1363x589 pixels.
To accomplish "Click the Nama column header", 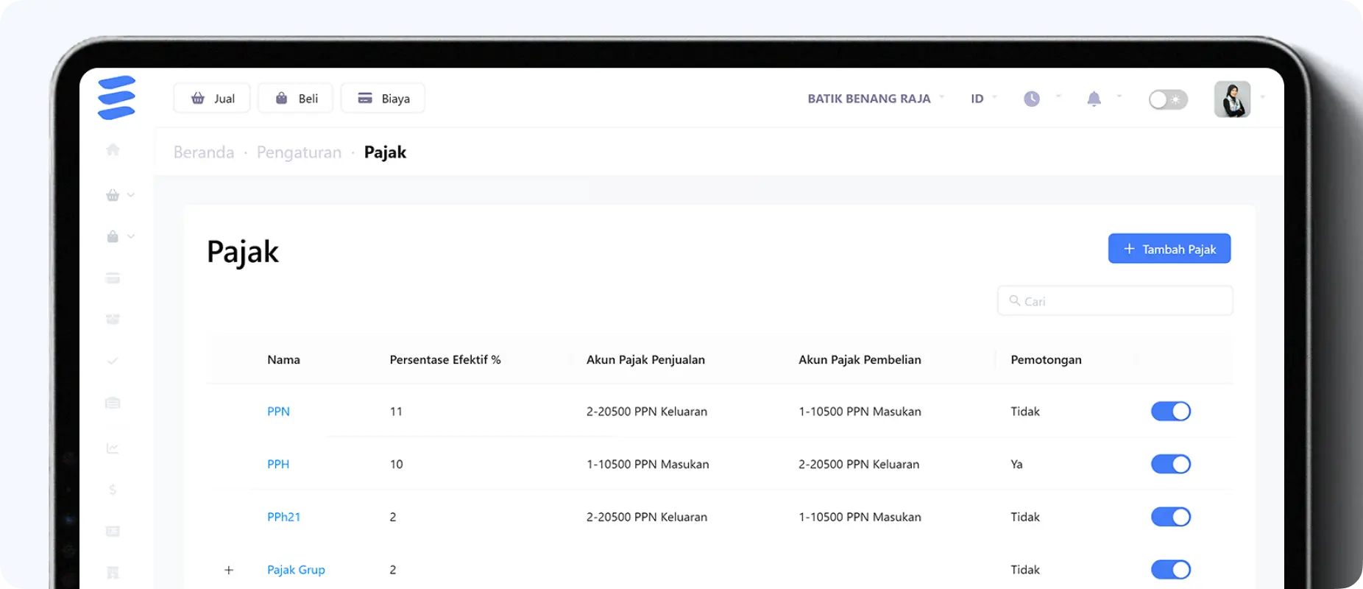I will 283,360.
